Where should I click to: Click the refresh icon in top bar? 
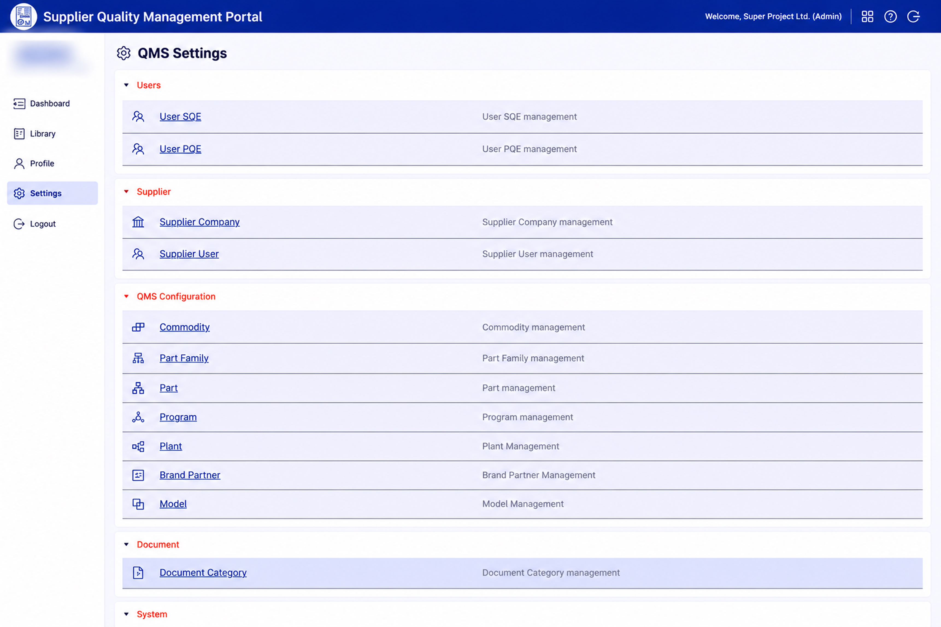point(913,16)
